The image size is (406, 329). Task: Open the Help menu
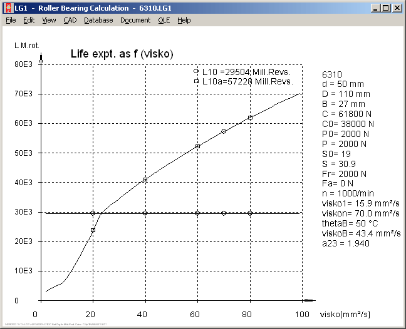click(184, 20)
